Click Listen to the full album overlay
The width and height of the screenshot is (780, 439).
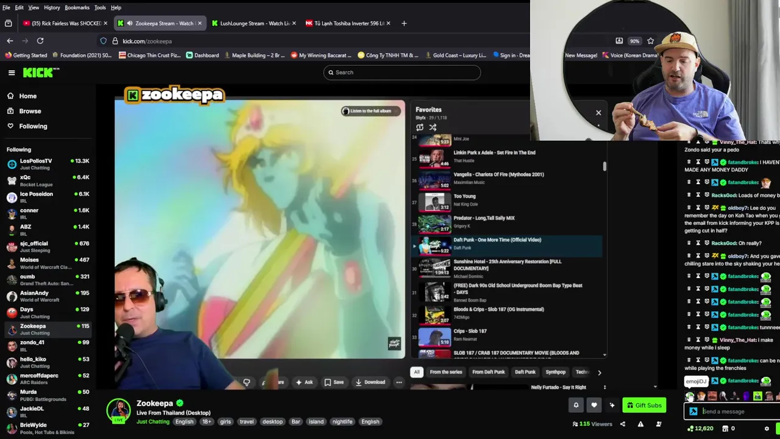click(x=371, y=111)
